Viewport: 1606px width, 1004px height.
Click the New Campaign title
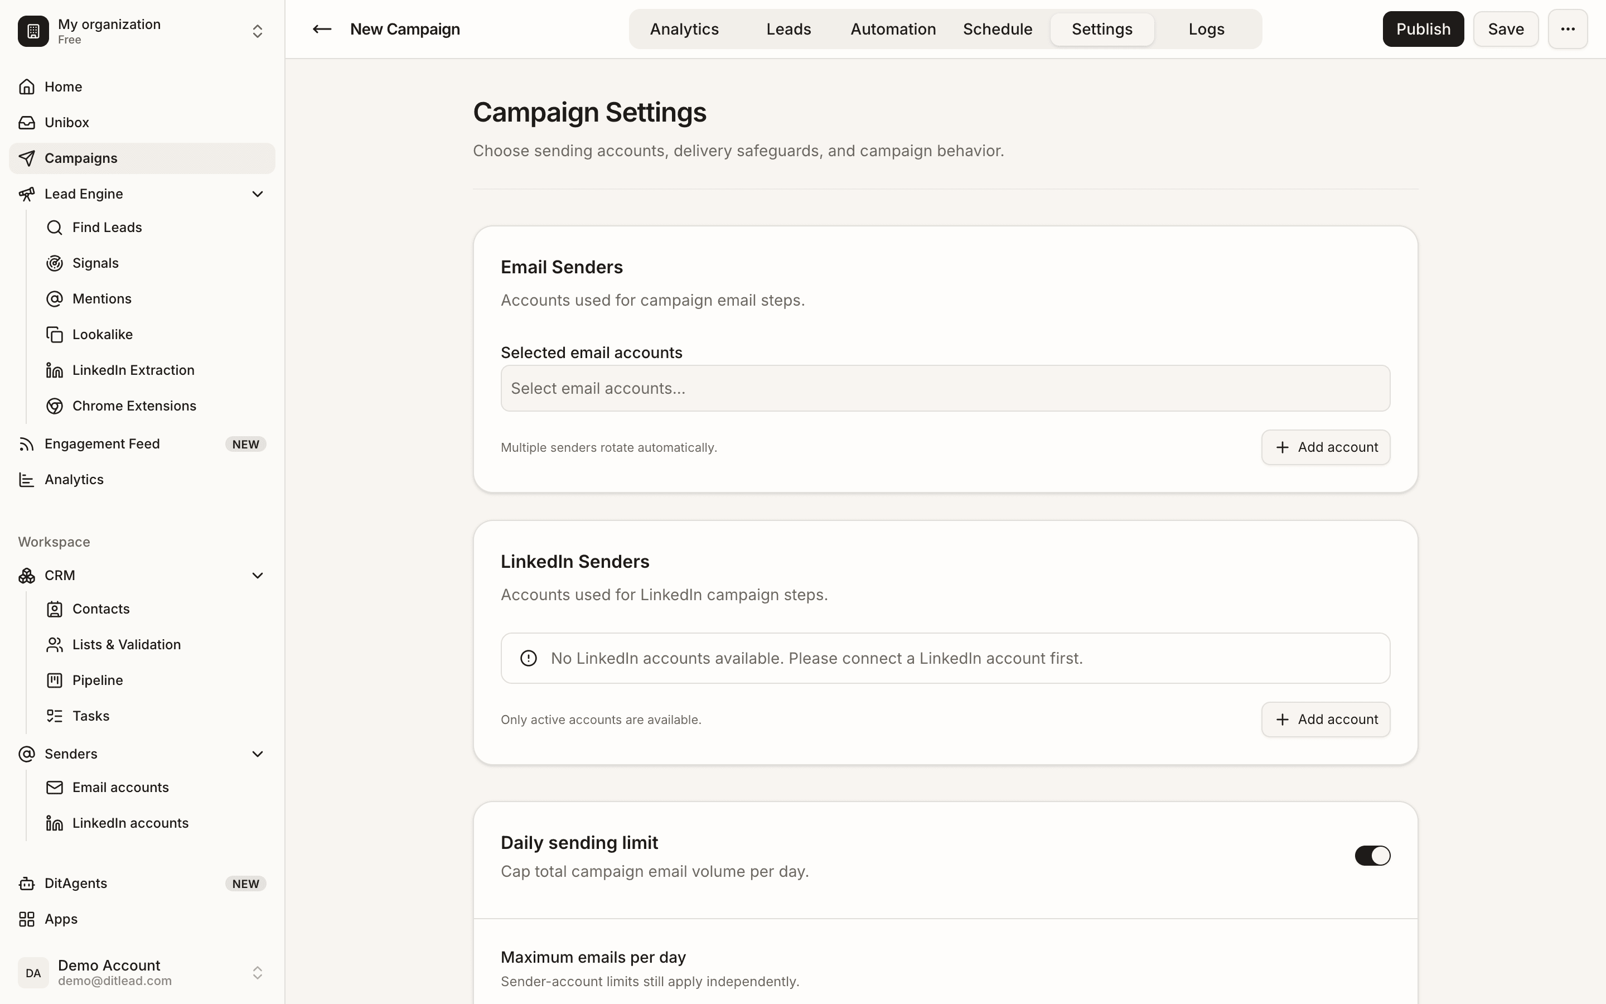[x=405, y=29]
